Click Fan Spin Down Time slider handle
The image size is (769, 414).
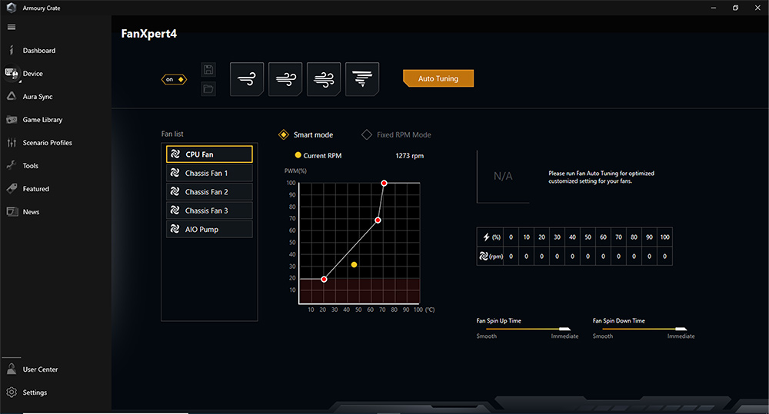click(681, 329)
